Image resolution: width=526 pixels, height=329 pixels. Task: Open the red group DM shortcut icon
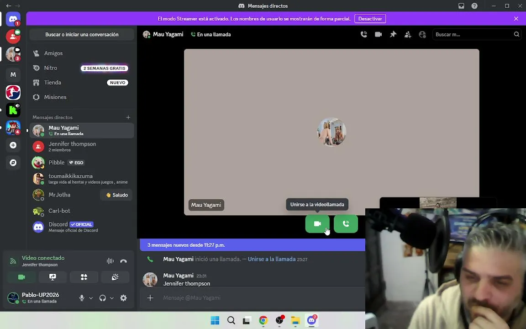[x=13, y=36]
